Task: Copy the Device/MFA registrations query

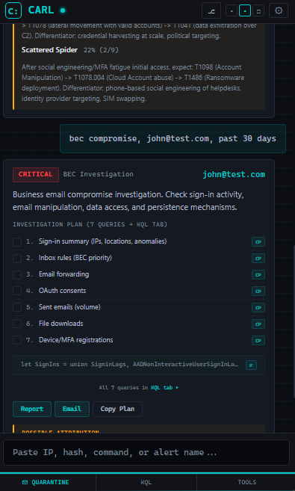Action: (x=258, y=340)
